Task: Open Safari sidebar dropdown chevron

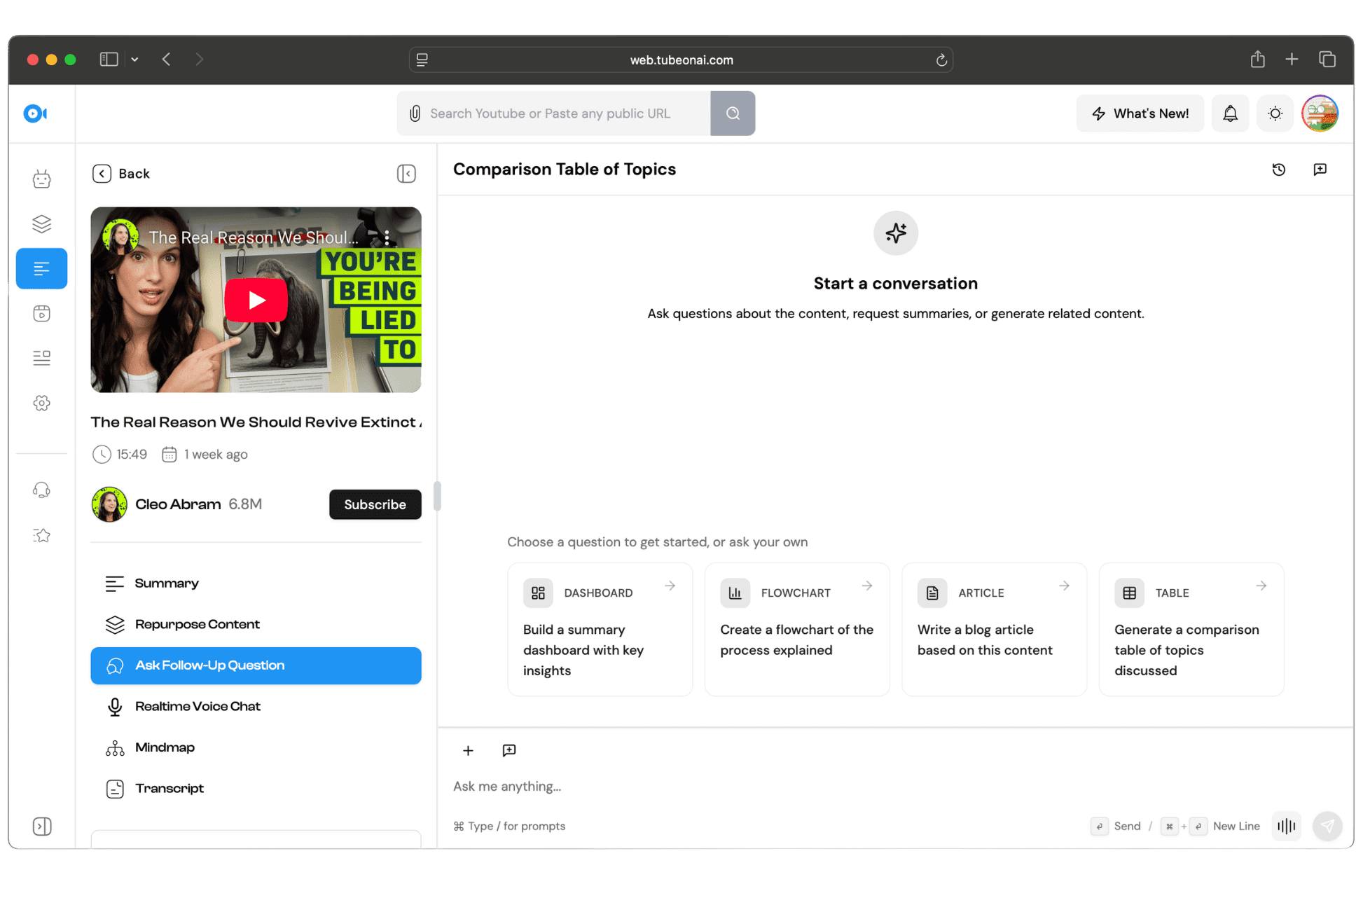Action: tap(134, 60)
